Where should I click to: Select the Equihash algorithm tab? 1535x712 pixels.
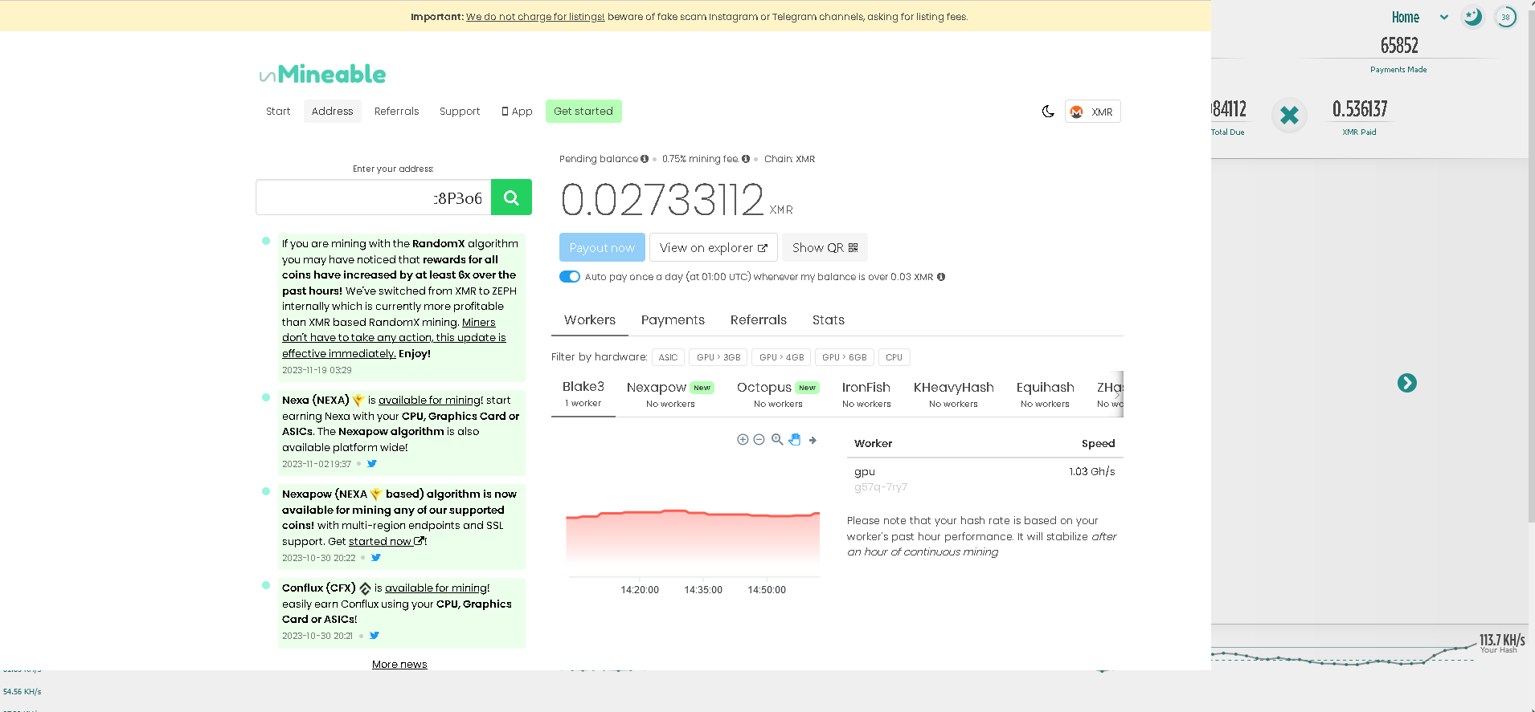coord(1046,394)
